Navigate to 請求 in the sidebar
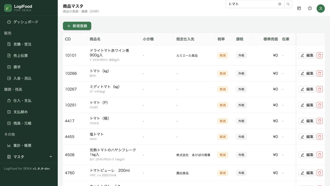 click(29, 67)
